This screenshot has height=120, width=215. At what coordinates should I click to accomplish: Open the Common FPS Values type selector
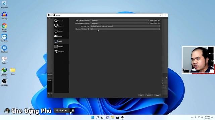click(x=82, y=29)
